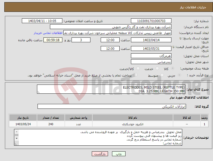Image resolution: width=213 pixels, height=161 pixels.
Task: Click the تاریخ نیاز column header
Action: 23,118
